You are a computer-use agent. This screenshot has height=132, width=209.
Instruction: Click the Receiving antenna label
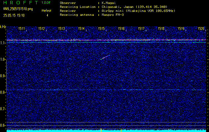77,15
